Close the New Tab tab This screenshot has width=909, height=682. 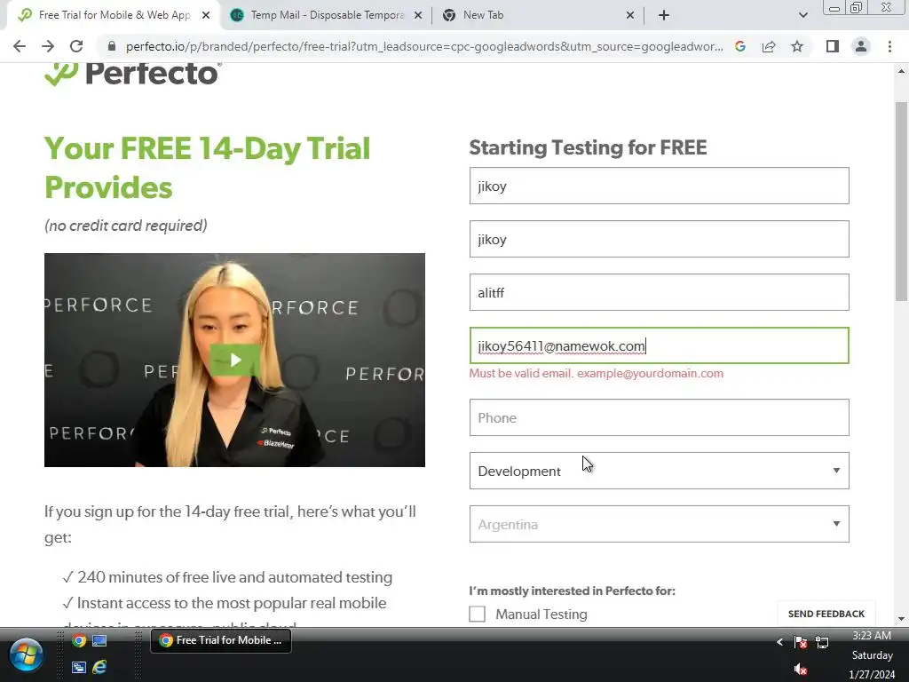pos(630,15)
